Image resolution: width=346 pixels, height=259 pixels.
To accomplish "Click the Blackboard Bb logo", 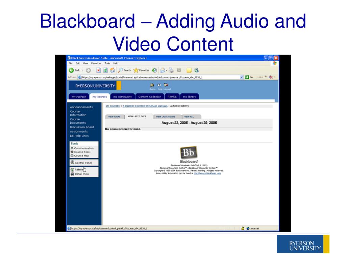I will (189, 152).
